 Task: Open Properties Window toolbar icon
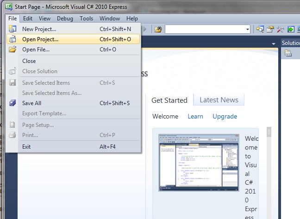coord(270,29)
